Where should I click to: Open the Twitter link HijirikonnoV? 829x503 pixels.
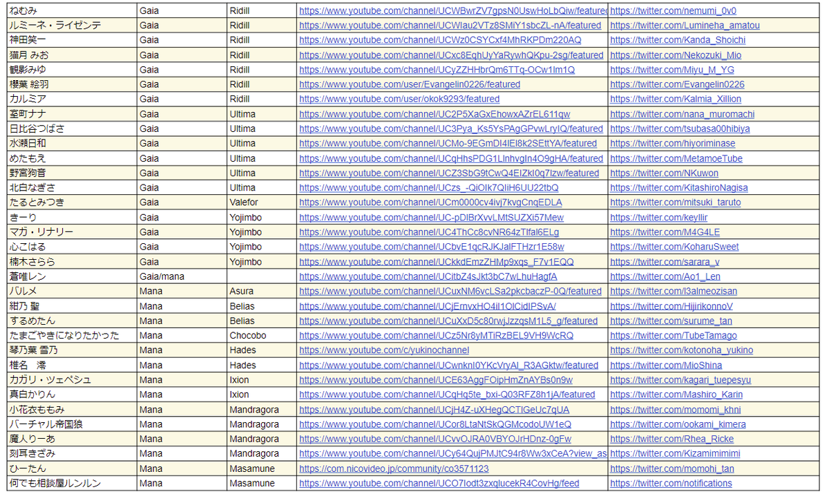click(x=672, y=306)
